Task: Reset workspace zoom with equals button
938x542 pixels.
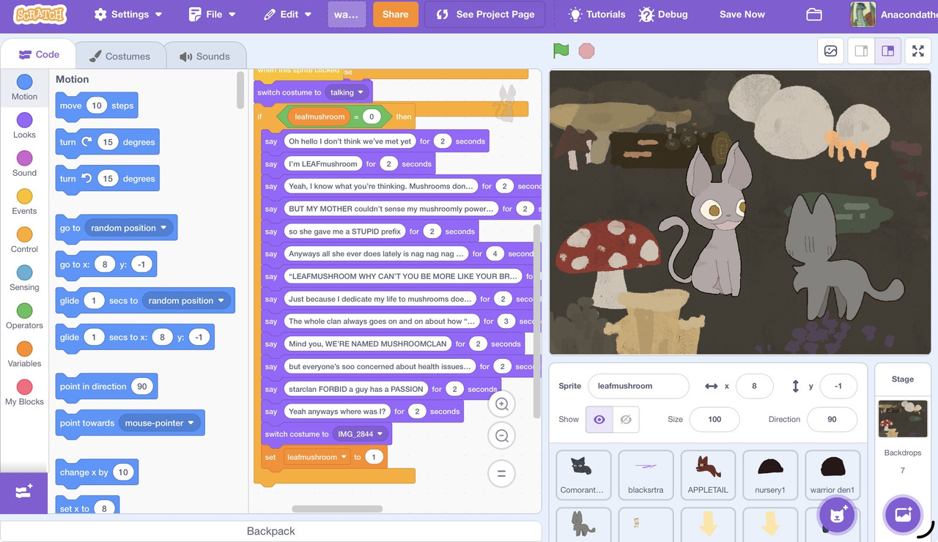Action: (502, 473)
